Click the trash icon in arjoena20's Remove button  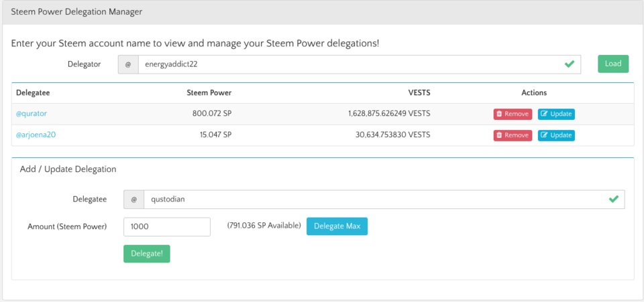point(499,135)
